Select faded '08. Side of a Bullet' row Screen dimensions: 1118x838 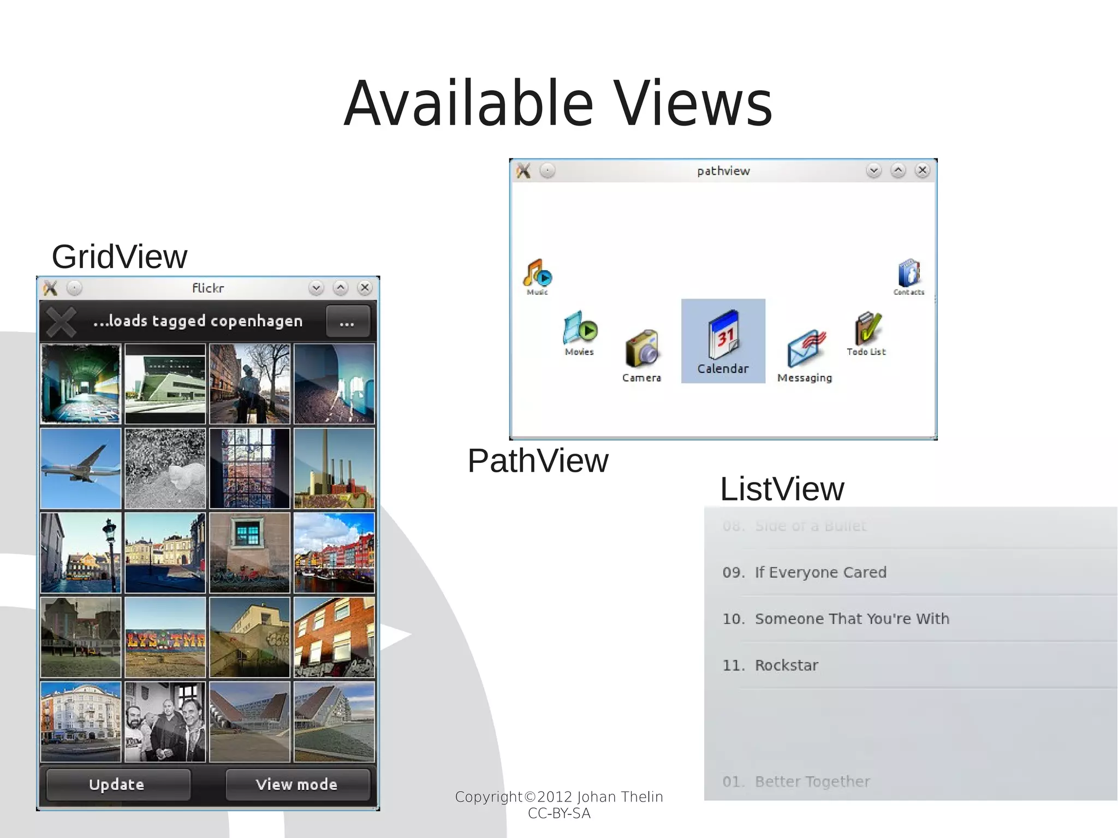(x=911, y=526)
